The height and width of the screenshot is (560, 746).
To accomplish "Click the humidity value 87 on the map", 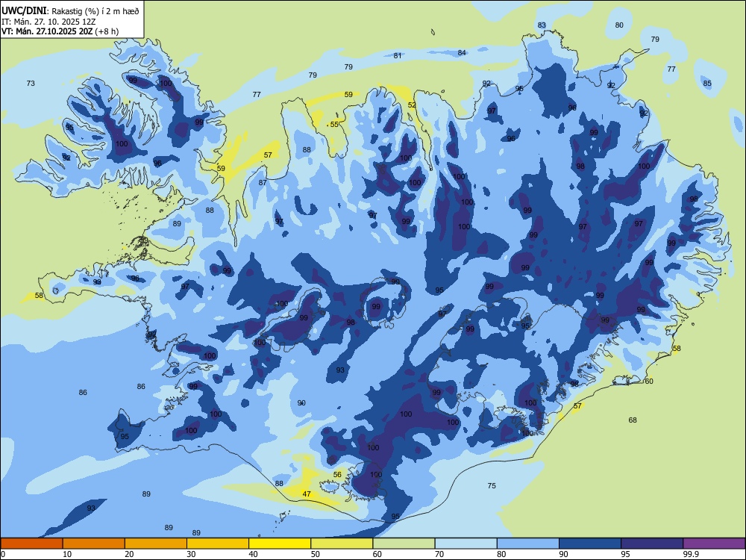I will click(263, 183).
